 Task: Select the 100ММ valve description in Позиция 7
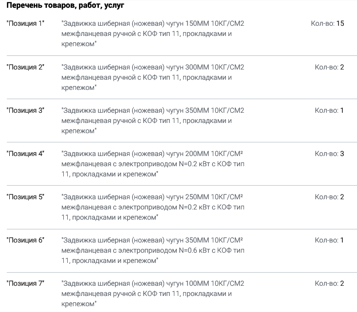point(153,294)
